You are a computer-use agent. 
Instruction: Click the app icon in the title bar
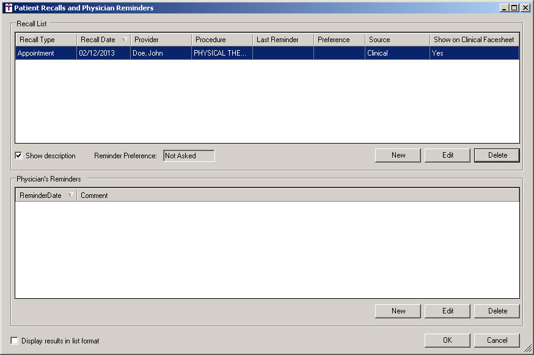click(x=8, y=8)
